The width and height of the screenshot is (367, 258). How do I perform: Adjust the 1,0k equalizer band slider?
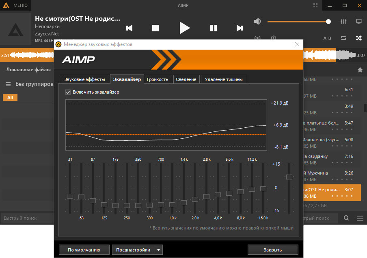click(x=172, y=205)
